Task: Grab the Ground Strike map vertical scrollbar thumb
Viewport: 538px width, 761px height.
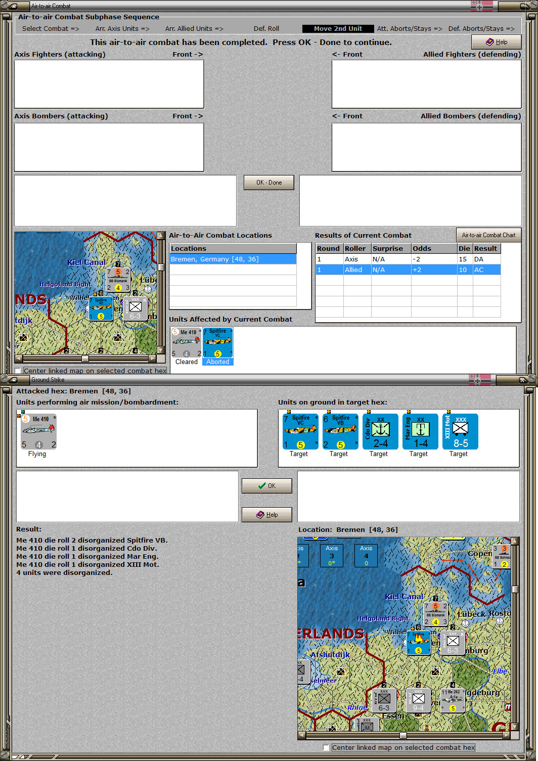Action: click(515, 589)
